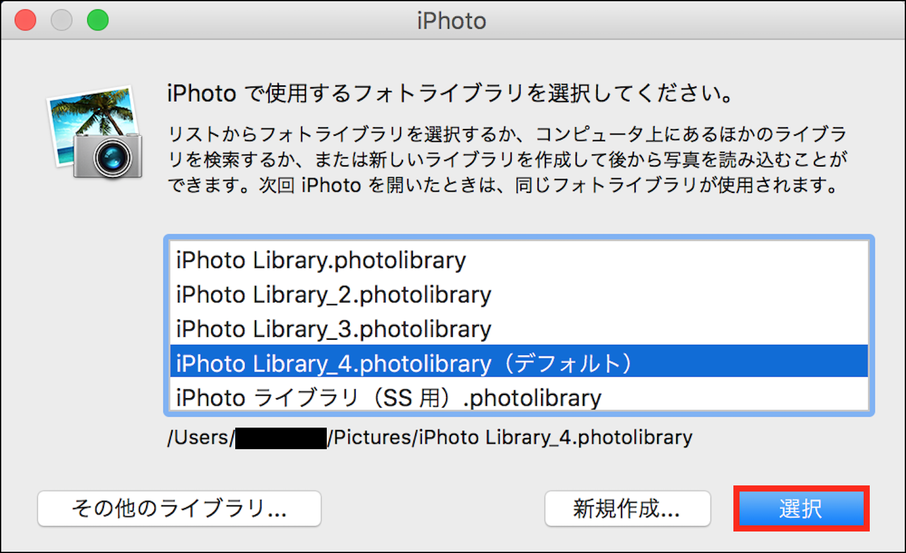Choose iPhoto Library_3.photolibrary from the list
This screenshot has height=553, width=906.
click(334, 329)
